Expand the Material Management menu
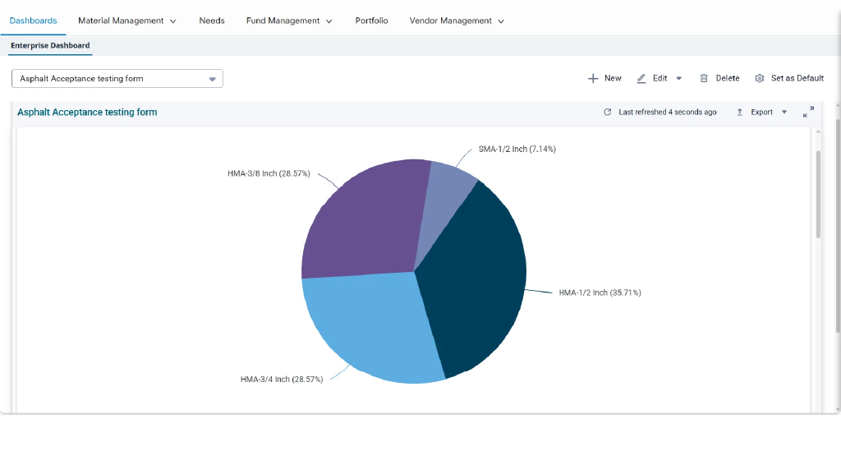 (127, 21)
